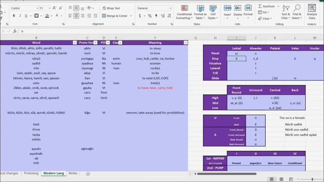Screen dimensions: 324x182
Task: Apply percent style
Action: [150, 16]
